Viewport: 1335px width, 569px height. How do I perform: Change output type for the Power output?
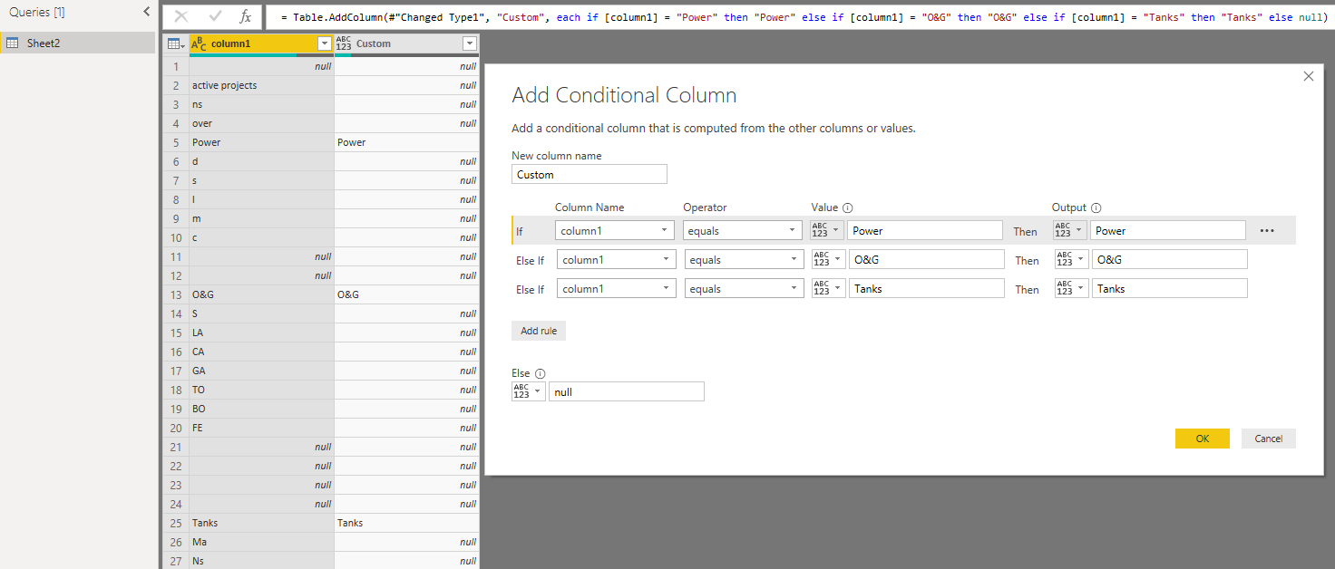pyautogui.click(x=1070, y=230)
